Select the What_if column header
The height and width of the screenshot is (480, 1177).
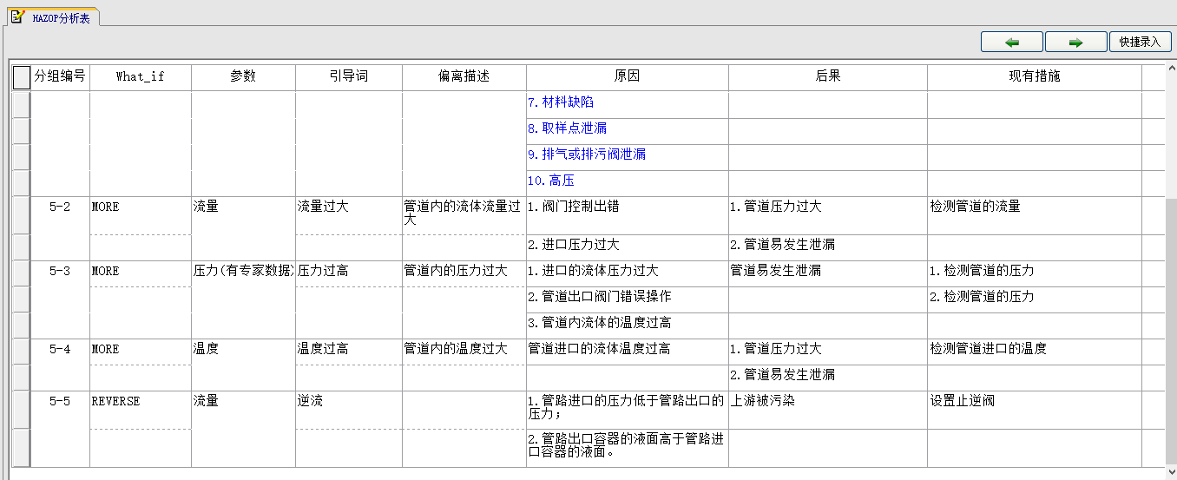141,76
